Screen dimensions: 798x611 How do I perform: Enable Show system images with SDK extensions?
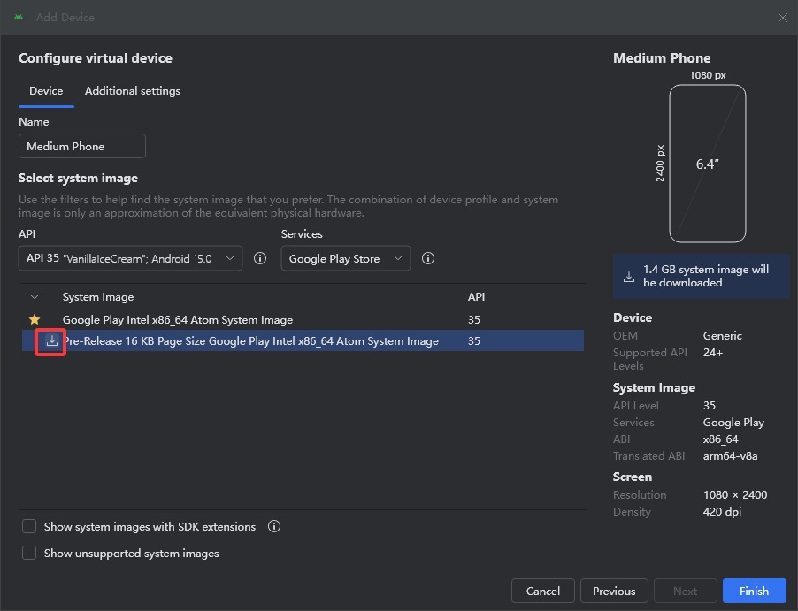pyautogui.click(x=29, y=526)
